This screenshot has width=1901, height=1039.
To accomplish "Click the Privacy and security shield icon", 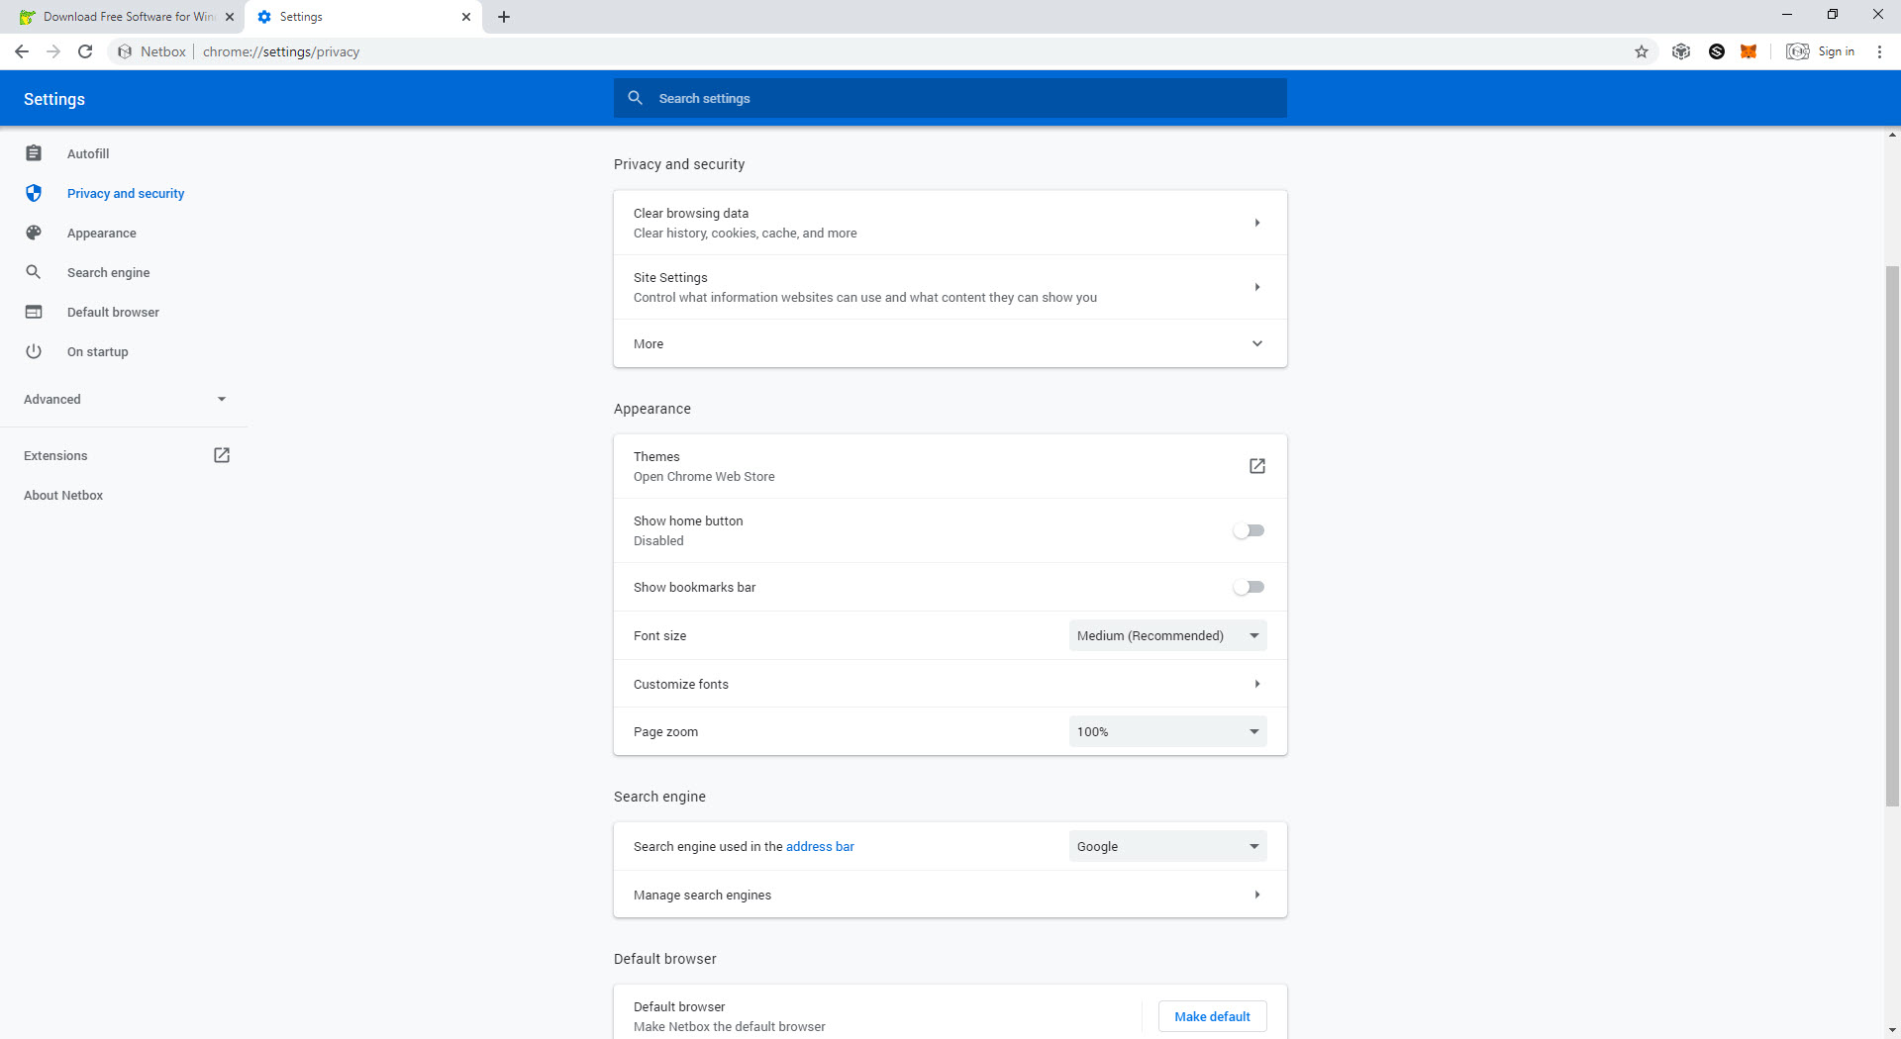I will coord(34,193).
